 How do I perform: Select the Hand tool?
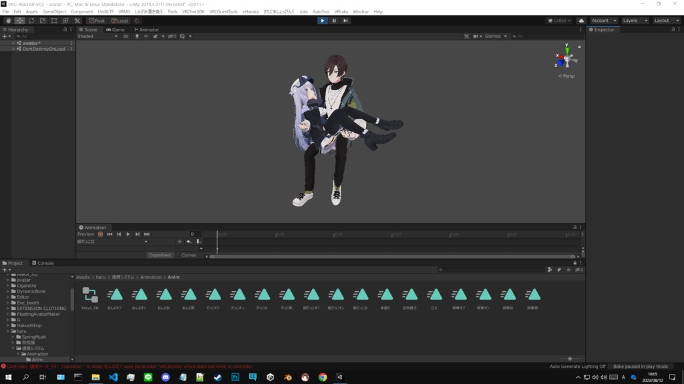[8, 21]
